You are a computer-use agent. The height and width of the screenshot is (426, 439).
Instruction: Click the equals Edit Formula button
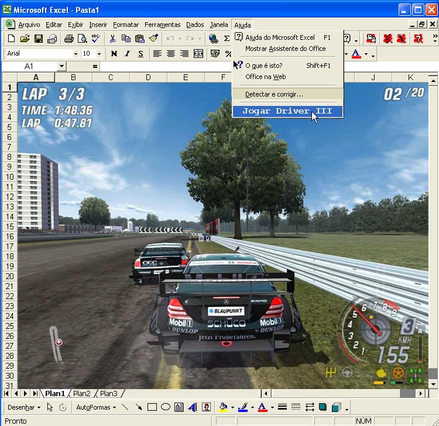95,66
